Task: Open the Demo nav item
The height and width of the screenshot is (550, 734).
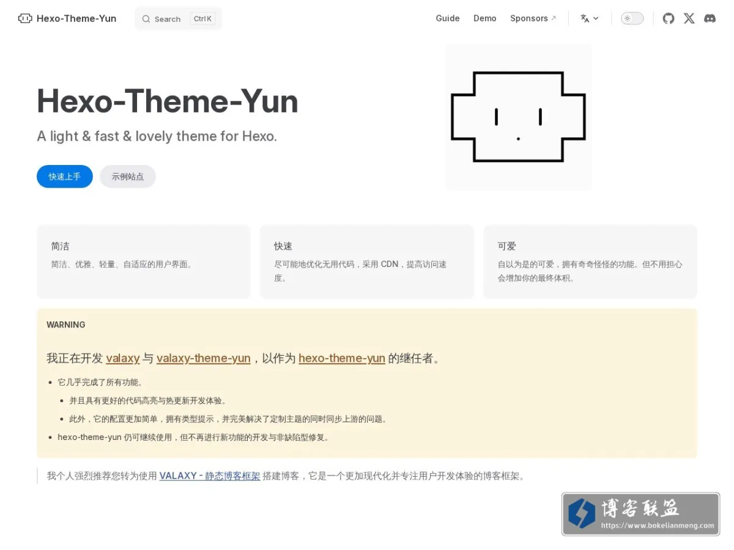Action: click(485, 18)
